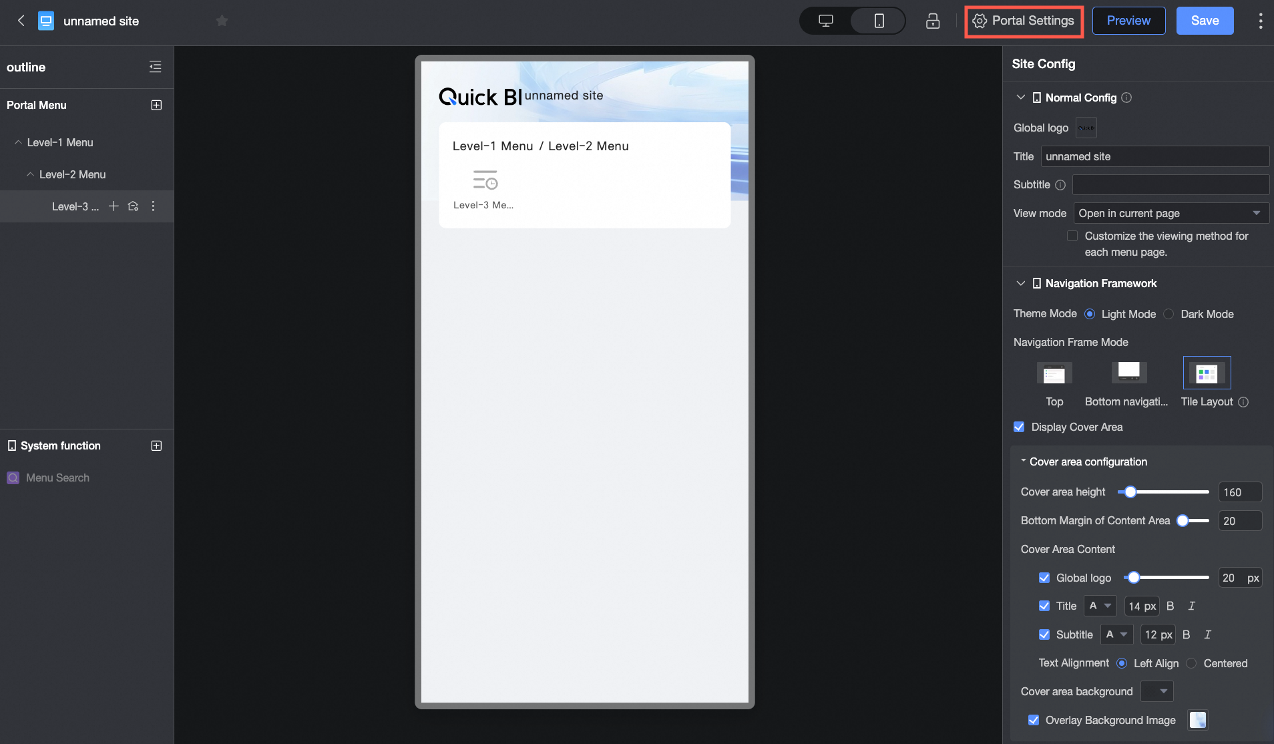
Task: Open Portal Settings
Action: (x=1024, y=21)
